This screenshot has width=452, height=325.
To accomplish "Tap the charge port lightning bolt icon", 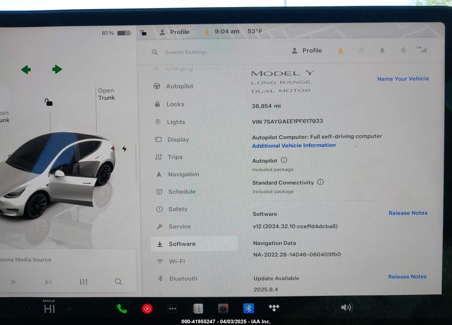I will pyautogui.click(x=124, y=149).
